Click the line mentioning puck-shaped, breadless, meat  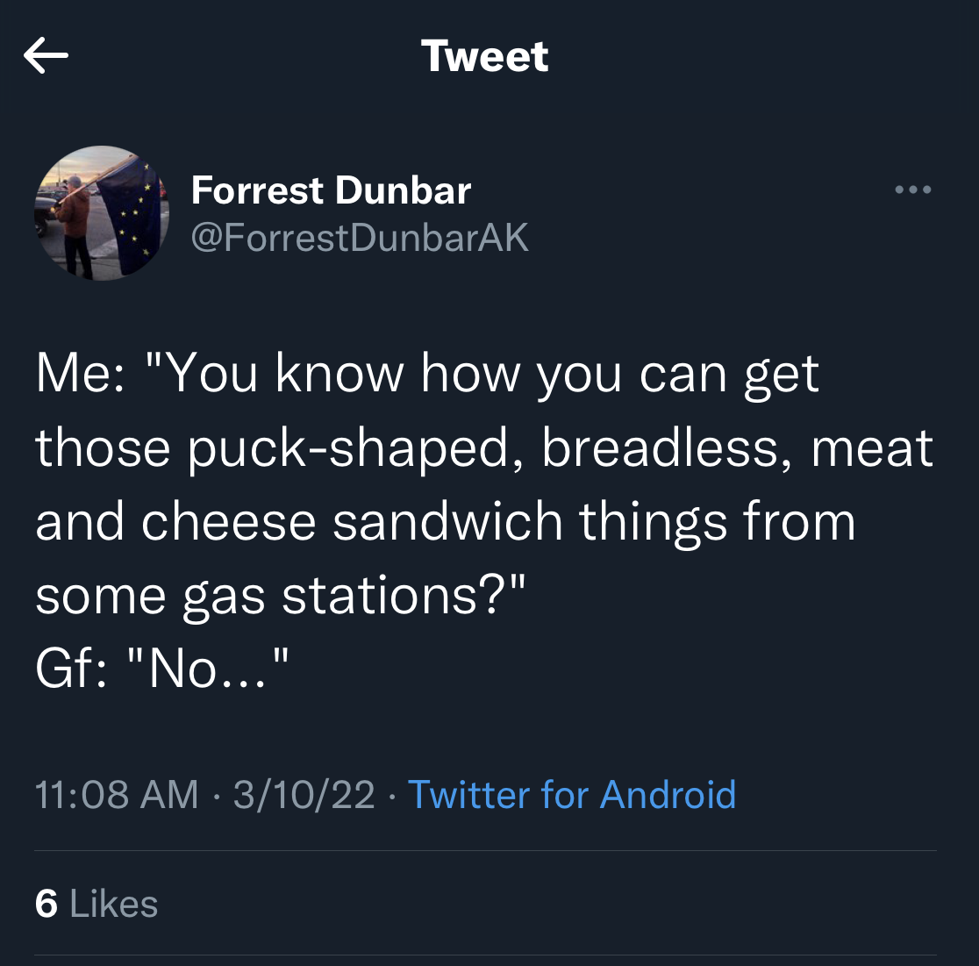click(484, 447)
